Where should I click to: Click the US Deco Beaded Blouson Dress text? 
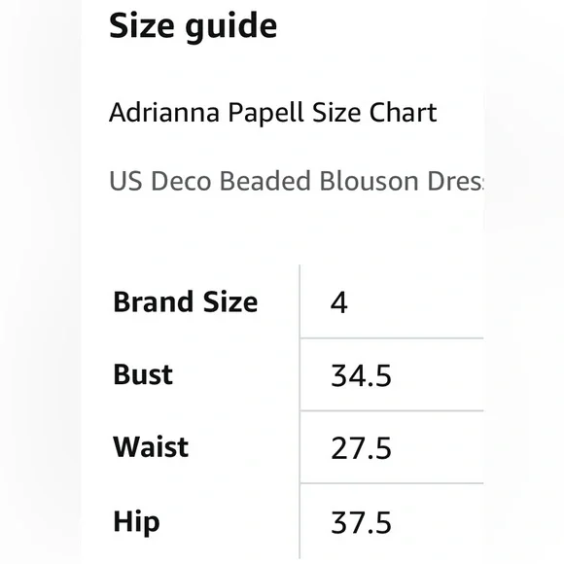click(296, 180)
